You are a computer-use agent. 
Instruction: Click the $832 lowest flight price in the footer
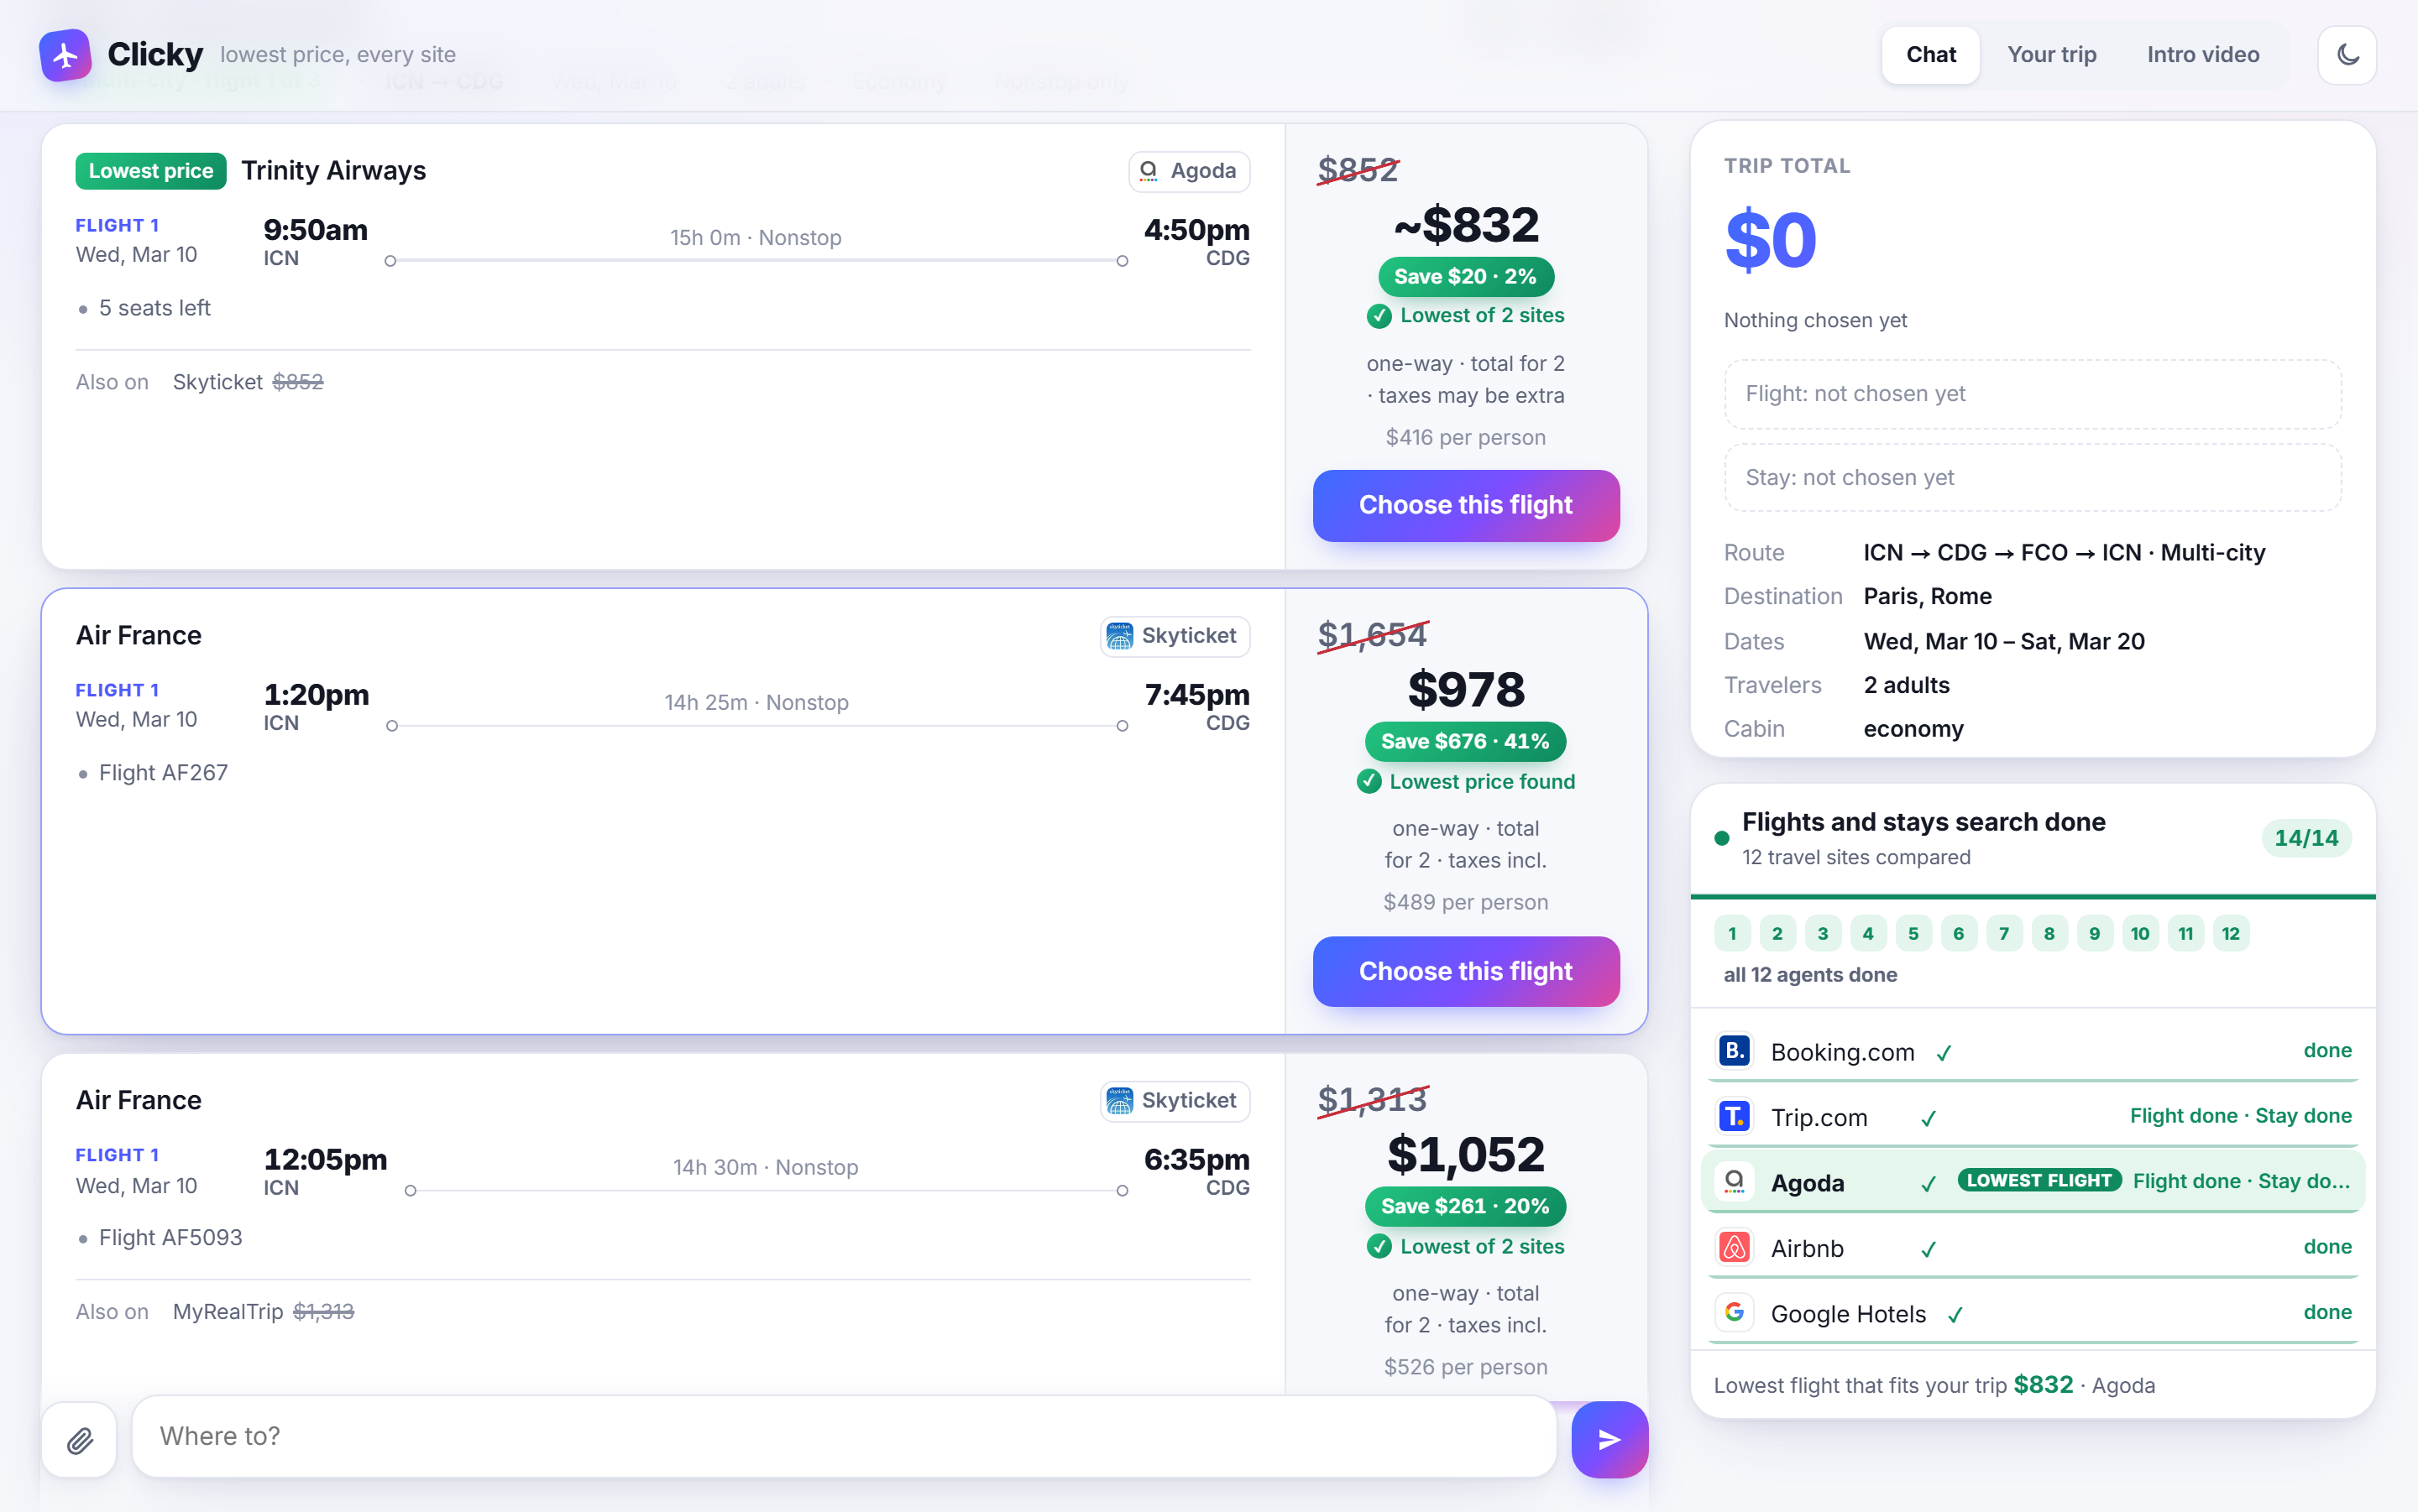coord(2042,1385)
